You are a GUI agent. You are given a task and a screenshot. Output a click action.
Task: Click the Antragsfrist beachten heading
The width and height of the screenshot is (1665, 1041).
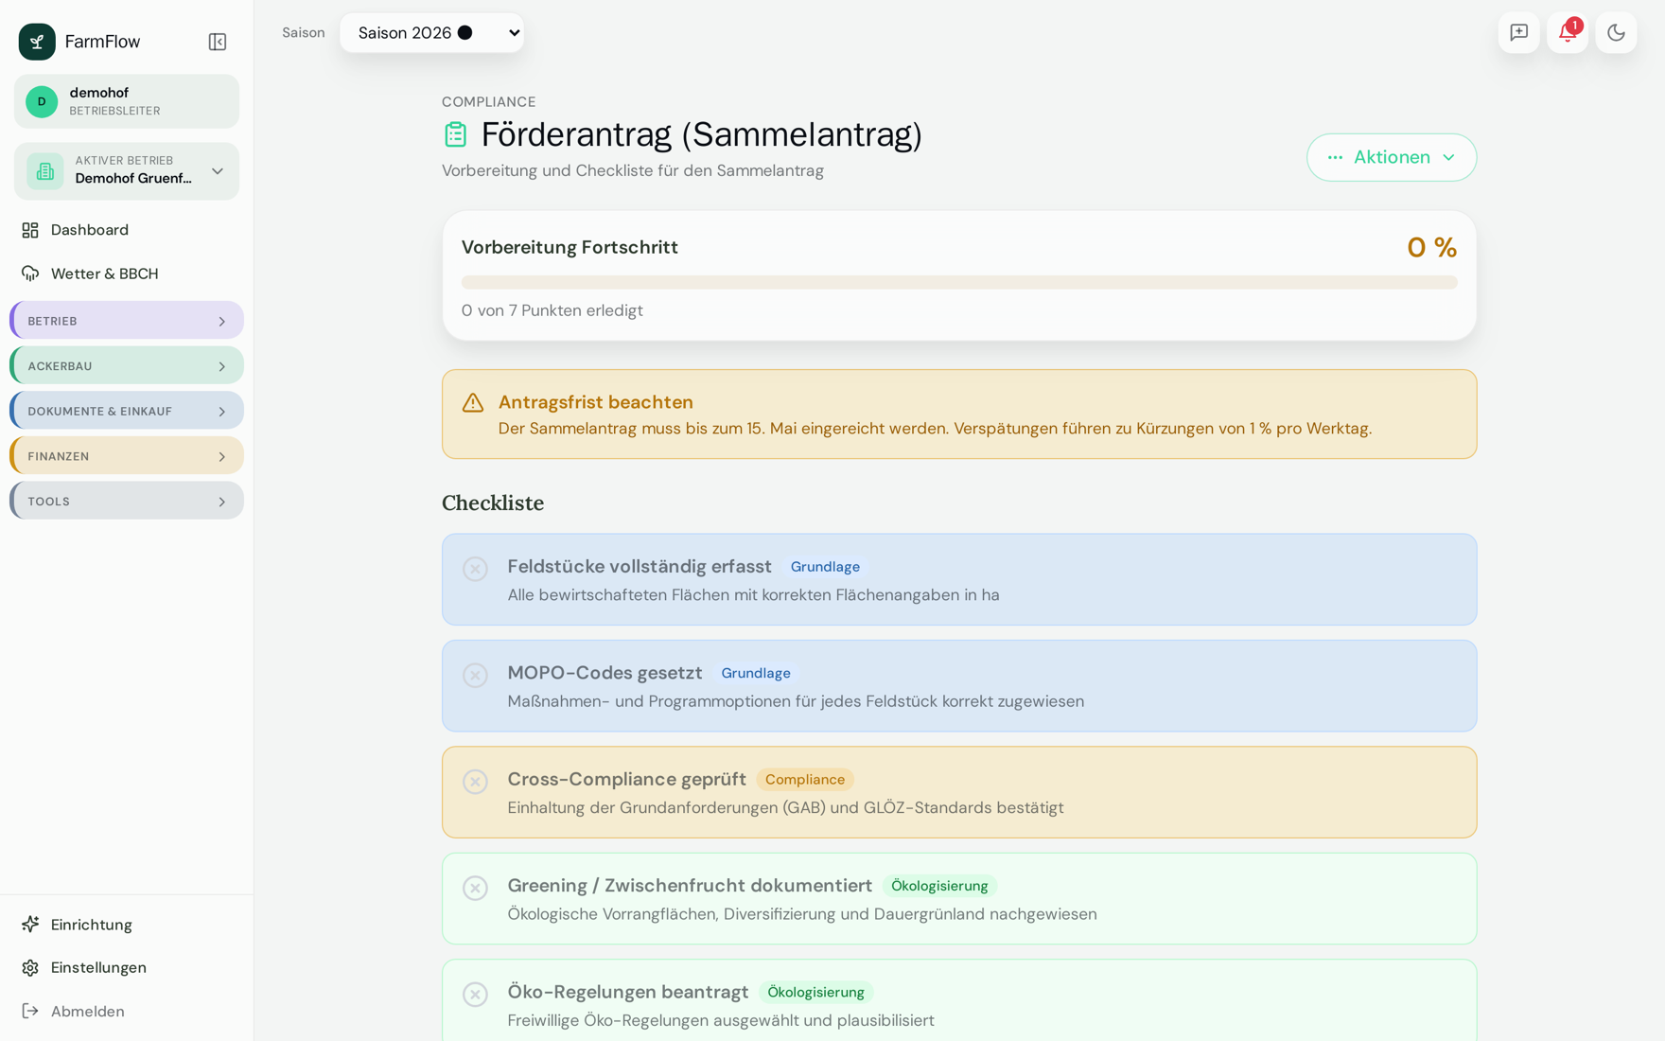coord(596,402)
